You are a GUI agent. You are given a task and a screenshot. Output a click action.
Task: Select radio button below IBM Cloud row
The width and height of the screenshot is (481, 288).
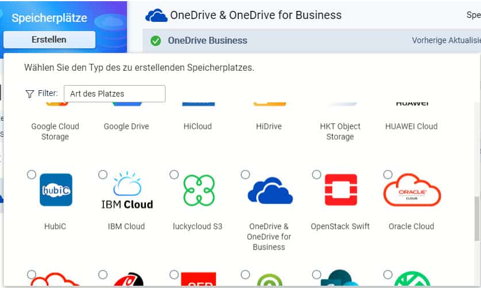[x=103, y=274]
